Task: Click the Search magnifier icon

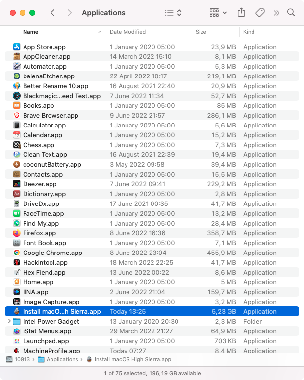Action: (291, 13)
